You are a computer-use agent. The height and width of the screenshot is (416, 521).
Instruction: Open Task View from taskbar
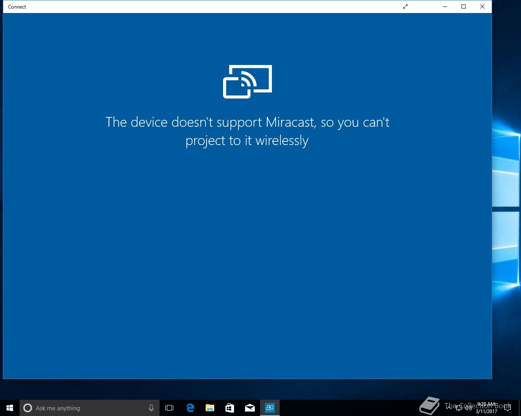coord(169,408)
